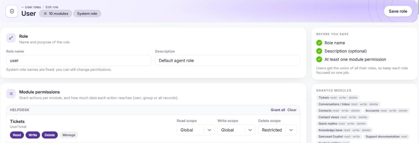
Task: Click the GRANTED MODULES heading
Action: coord(334,91)
